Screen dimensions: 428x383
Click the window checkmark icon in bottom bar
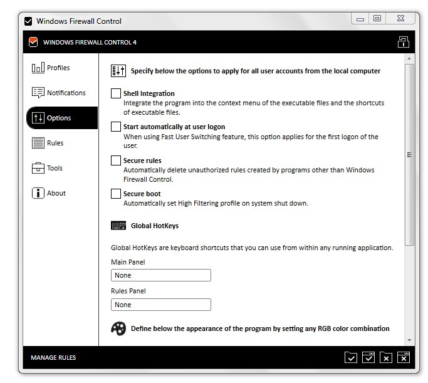point(368,357)
